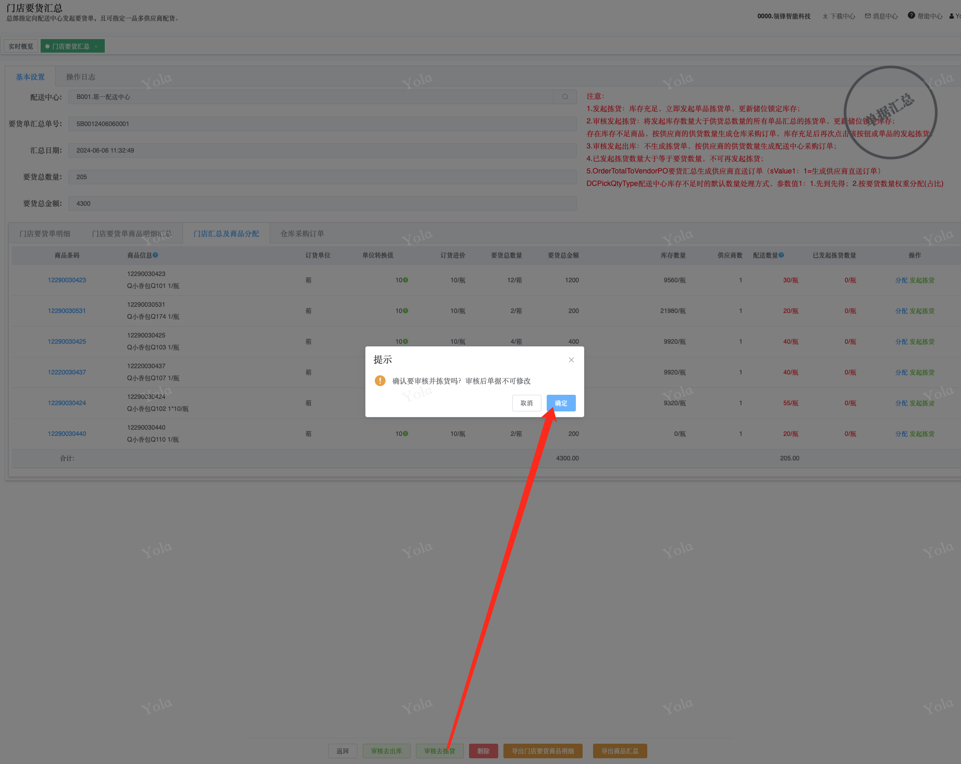
Task: Click the 4300.00 total amount cell
Action: click(x=568, y=458)
